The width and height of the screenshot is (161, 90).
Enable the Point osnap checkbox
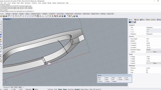(x=112, y=78)
